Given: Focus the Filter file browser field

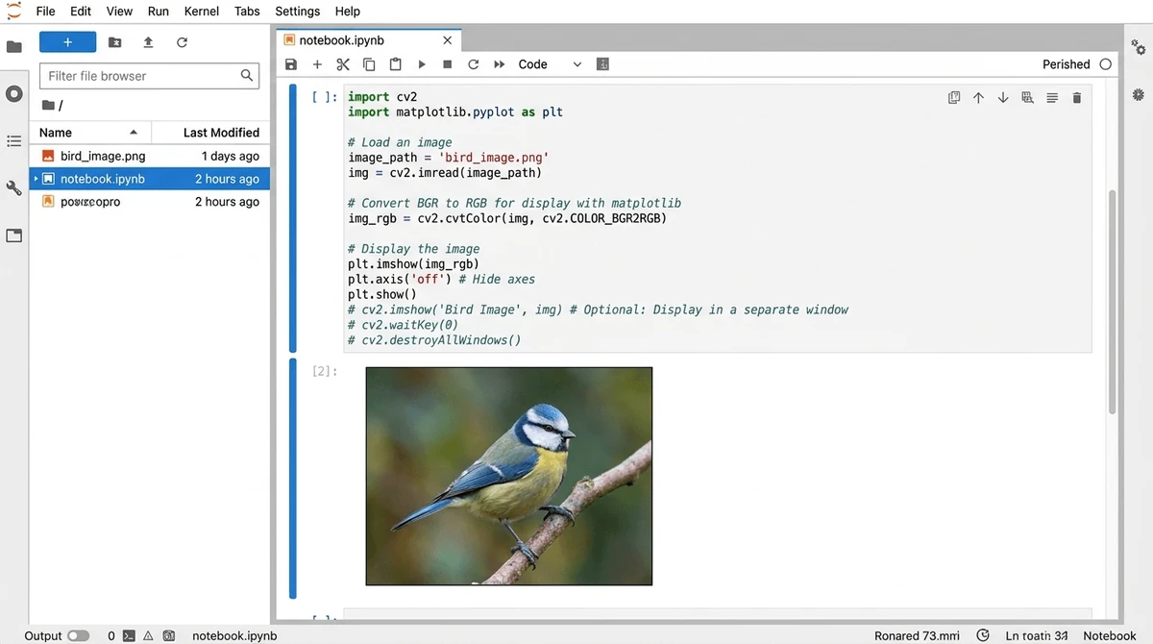Looking at the screenshot, I should pos(149,76).
